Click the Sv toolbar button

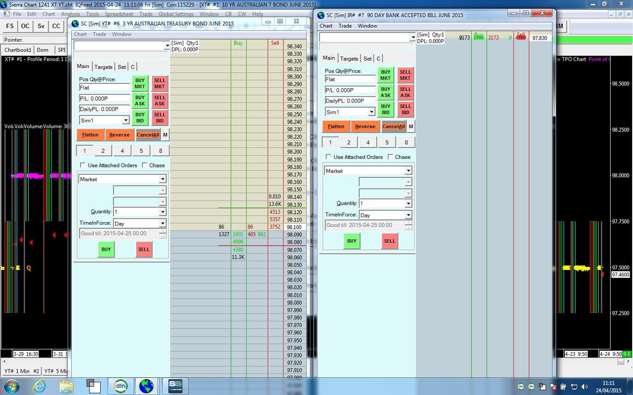tap(41, 26)
